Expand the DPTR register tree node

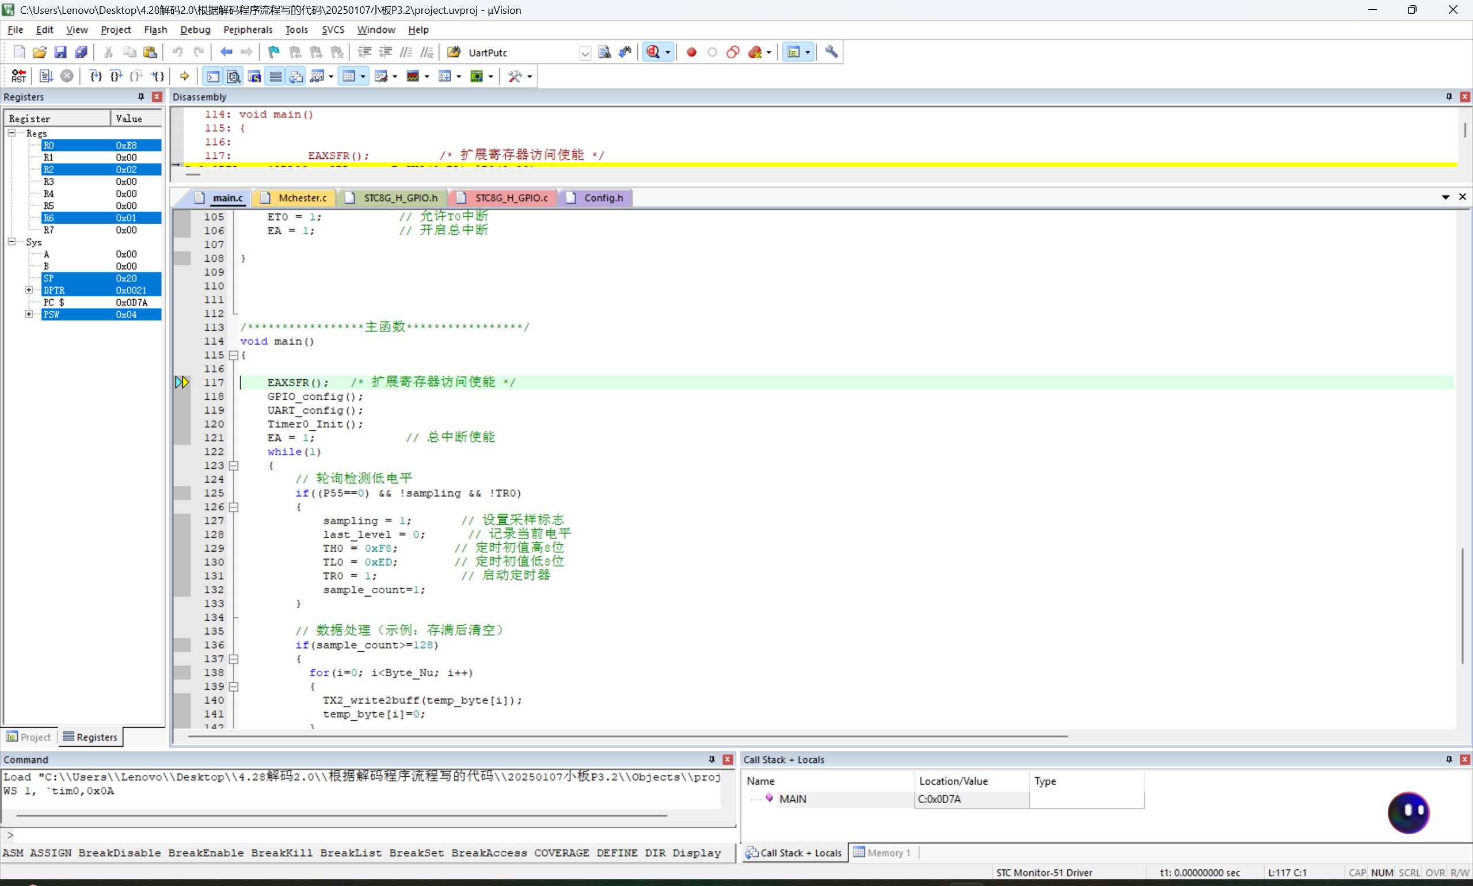(x=29, y=290)
